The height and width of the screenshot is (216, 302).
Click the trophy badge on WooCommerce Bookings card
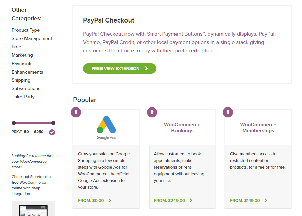(152, 112)
